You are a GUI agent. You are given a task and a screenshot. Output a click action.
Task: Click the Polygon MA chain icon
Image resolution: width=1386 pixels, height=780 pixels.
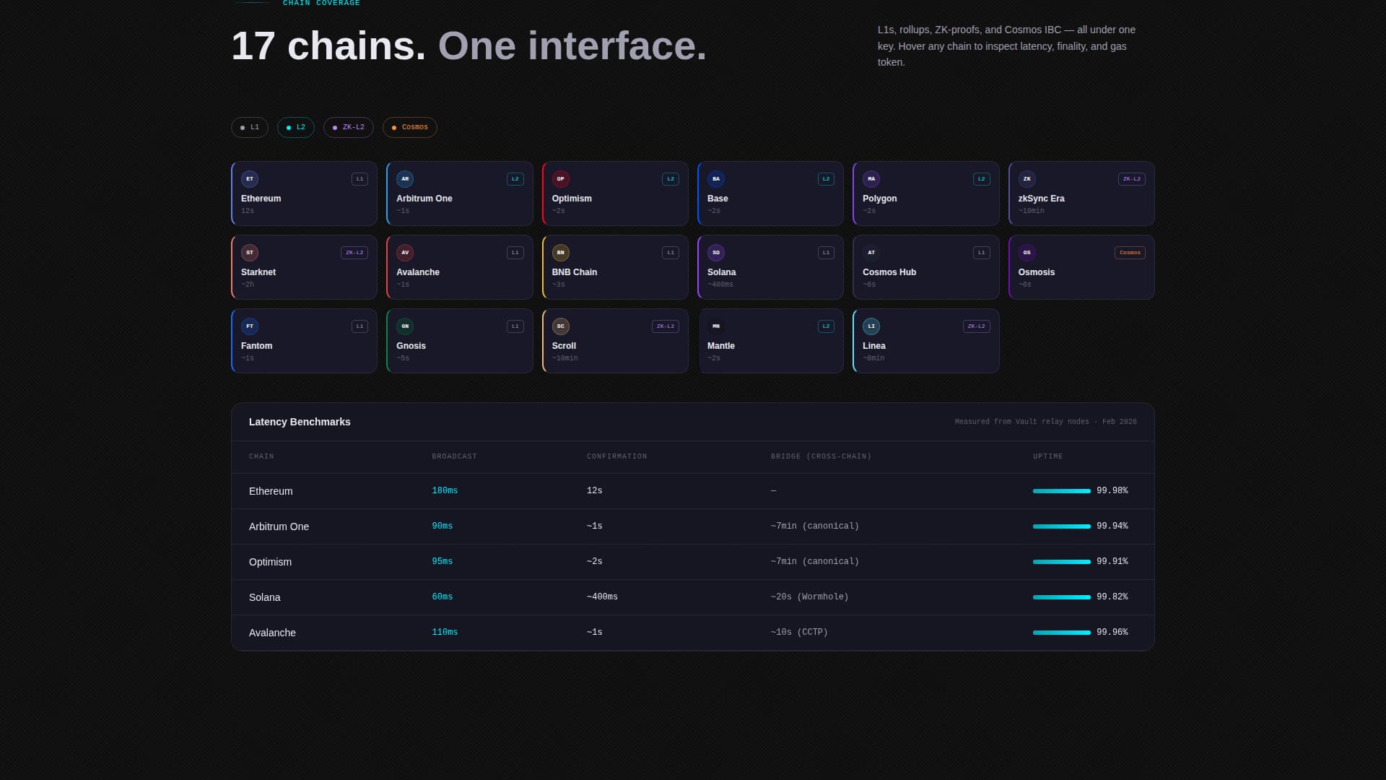click(871, 179)
